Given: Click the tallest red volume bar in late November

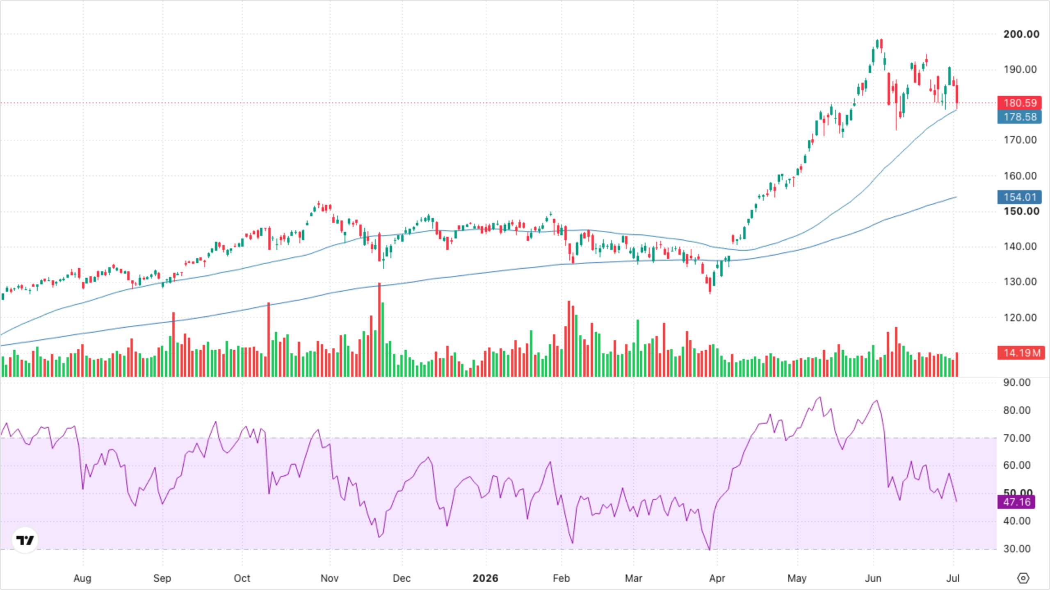Looking at the screenshot, I should pos(379,330).
